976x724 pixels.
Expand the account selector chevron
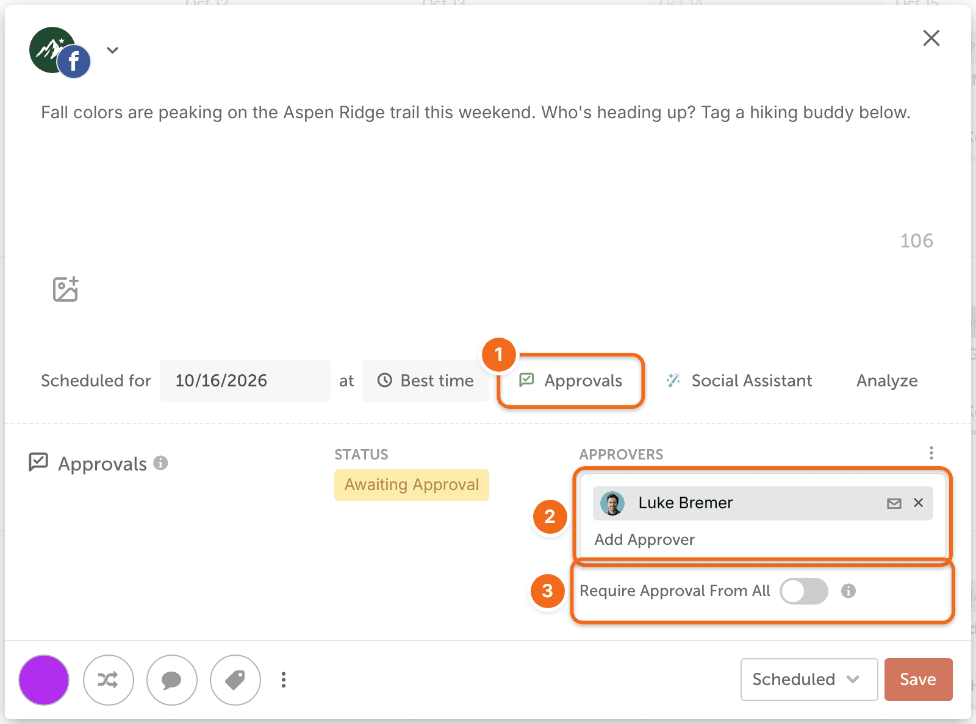point(112,51)
